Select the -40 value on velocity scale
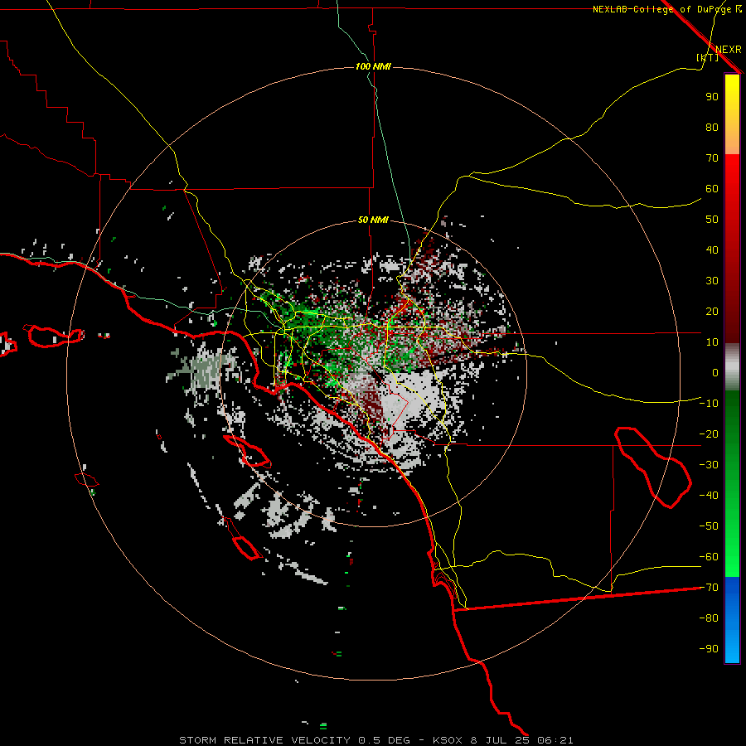The image size is (746, 746). click(709, 496)
